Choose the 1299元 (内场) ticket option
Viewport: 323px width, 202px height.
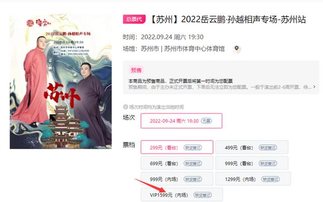point(253,179)
